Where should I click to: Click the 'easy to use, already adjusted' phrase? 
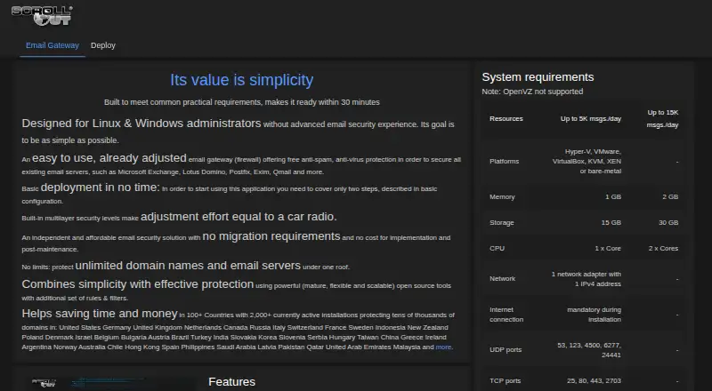point(109,158)
